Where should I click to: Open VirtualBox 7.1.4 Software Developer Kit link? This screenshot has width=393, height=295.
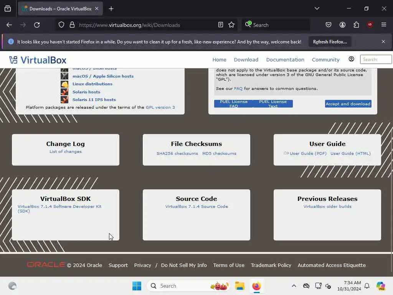(x=59, y=209)
